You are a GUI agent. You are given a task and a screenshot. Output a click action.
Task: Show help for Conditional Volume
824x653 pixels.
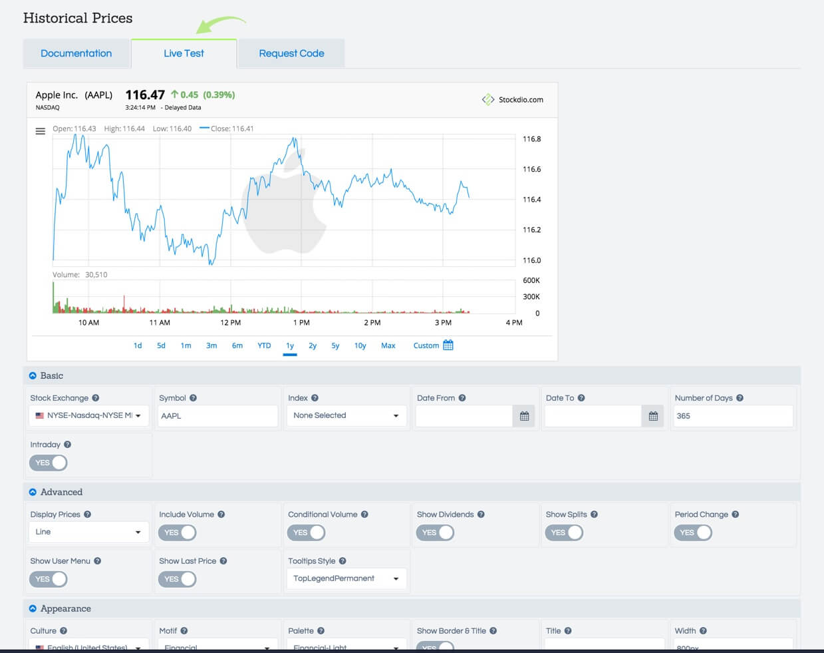tap(364, 515)
